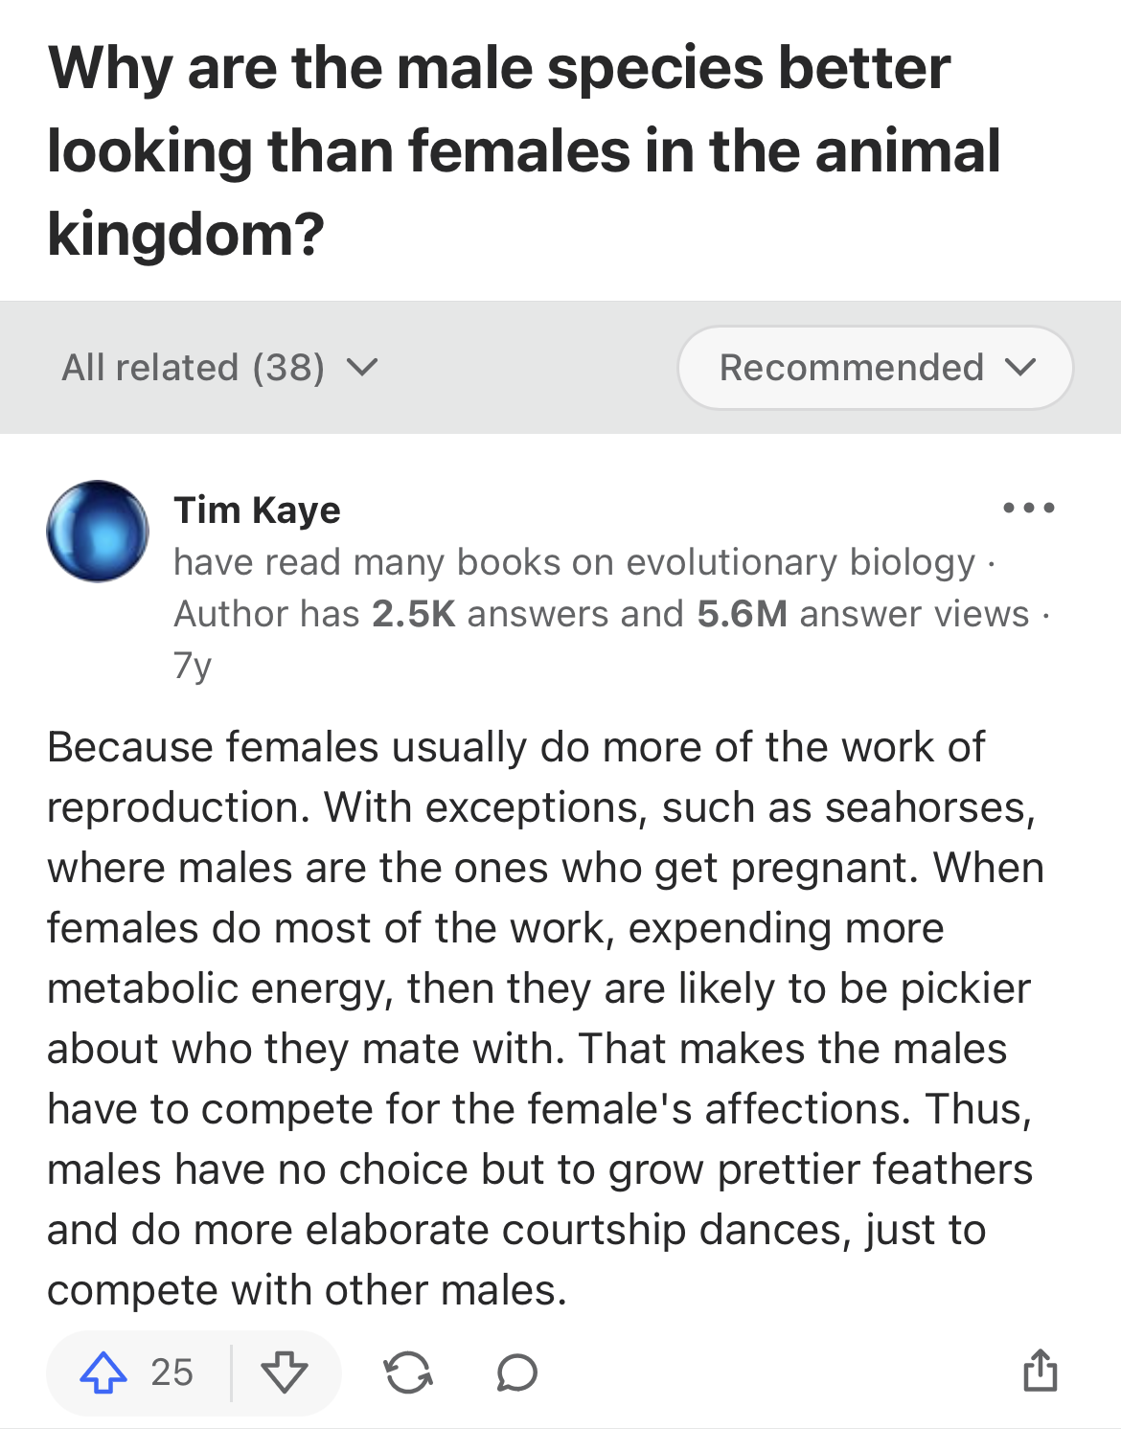View Tim Kaye's blue profile avatar
This screenshot has width=1121, height=1429.
pos(98,531)
